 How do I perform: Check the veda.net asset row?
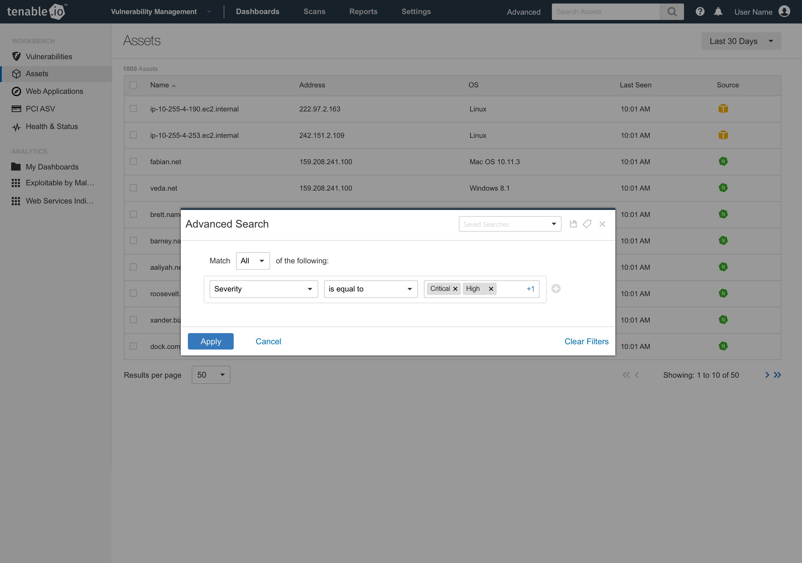point(133,188)
